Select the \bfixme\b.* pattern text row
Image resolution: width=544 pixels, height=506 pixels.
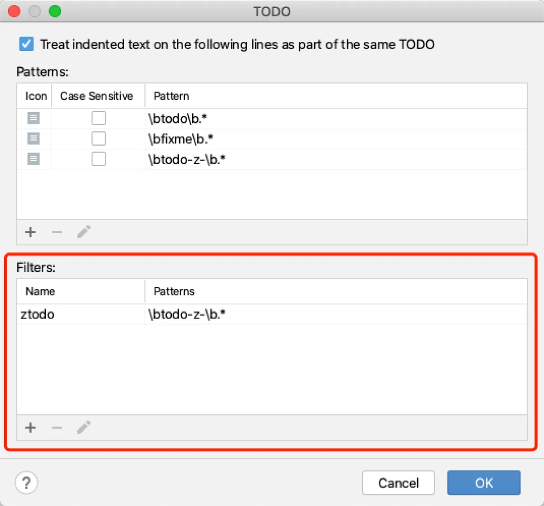180,139
